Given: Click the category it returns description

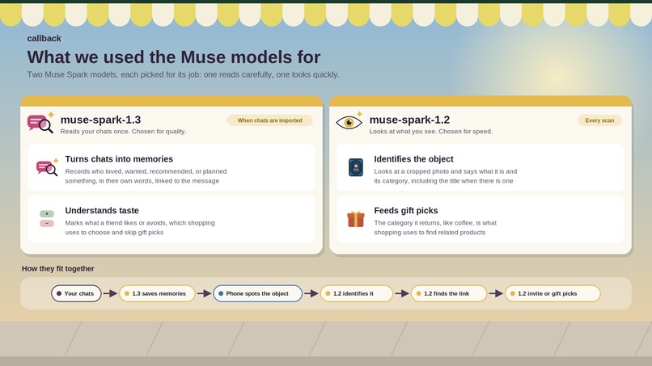Looking at the screenshot, I should 435,228.
